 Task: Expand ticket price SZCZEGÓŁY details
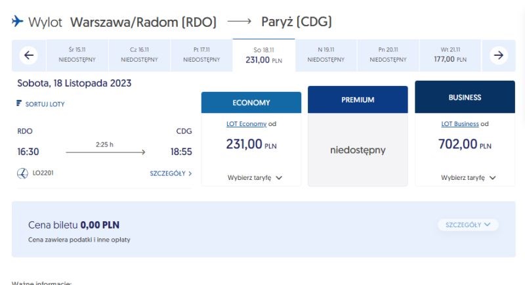[468, 225]
